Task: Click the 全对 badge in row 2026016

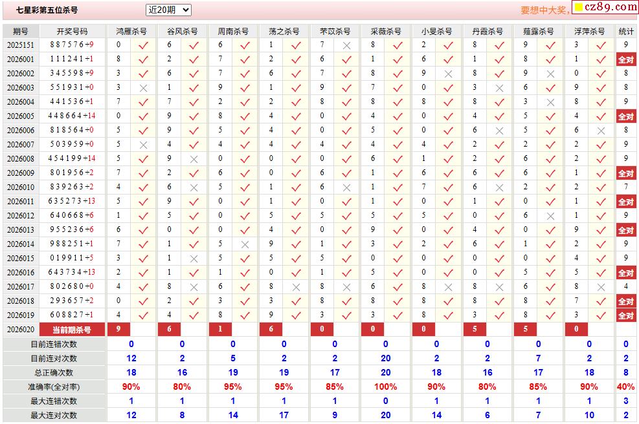Action: click(x=626, y=273)
